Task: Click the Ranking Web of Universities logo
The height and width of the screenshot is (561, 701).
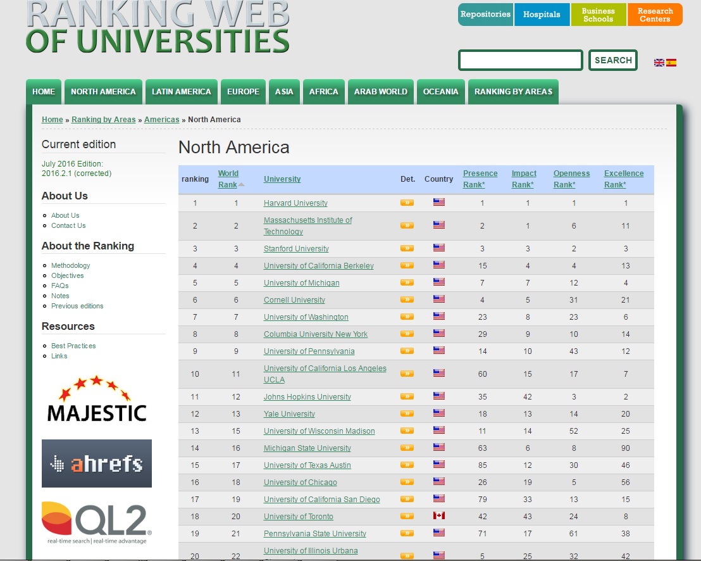Action: [158, 27]
